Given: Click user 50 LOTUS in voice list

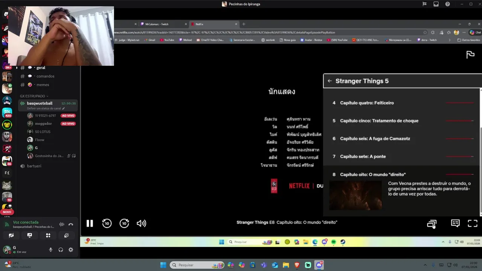Looking at the screenshot, I should (43, 132).
